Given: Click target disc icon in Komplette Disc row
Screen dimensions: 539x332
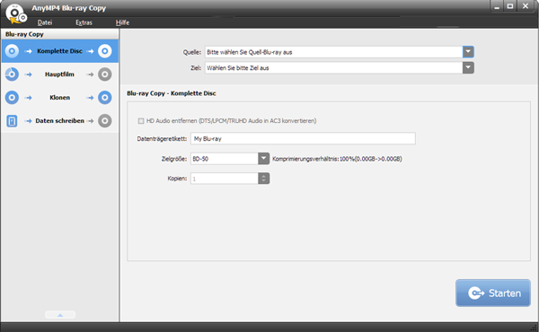Looking at the screenshot, I should pos(105,51).
